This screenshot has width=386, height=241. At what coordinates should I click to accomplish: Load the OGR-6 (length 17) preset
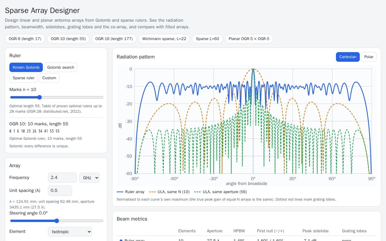point(25,39)
